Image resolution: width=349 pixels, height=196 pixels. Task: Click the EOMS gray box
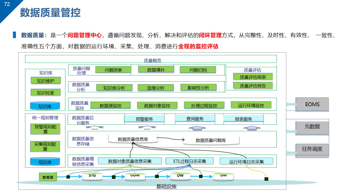pos(312,104)
